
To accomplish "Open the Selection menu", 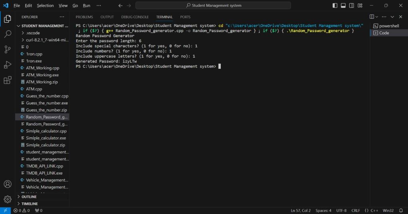I will point(45,6).
